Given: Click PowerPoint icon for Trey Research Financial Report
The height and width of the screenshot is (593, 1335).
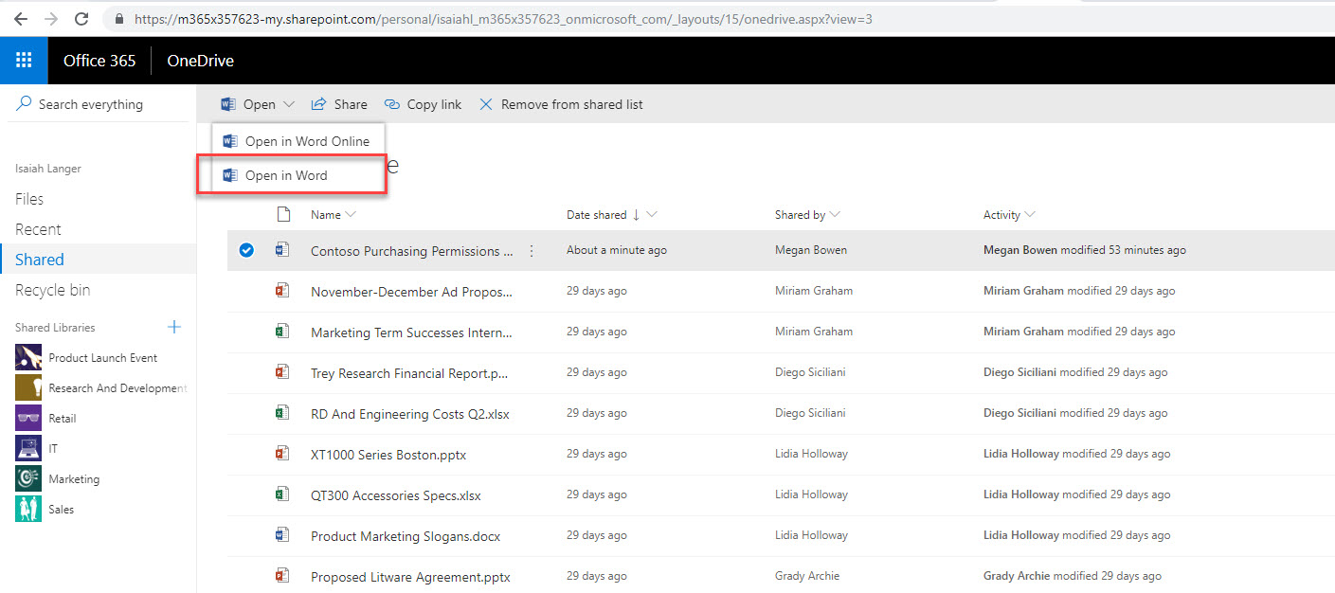Looking at the screenshot, I should (x=281, y=372).
